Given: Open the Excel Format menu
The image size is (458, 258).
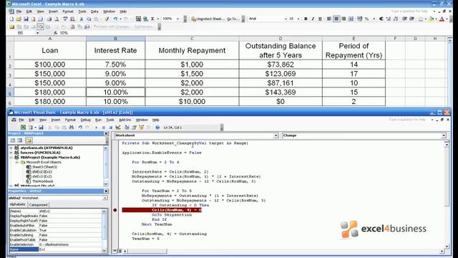Looking at the screenshot, I should (68, 11).
